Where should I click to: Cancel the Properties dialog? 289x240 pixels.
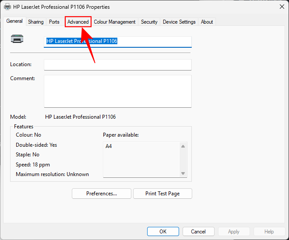(198, 232)
